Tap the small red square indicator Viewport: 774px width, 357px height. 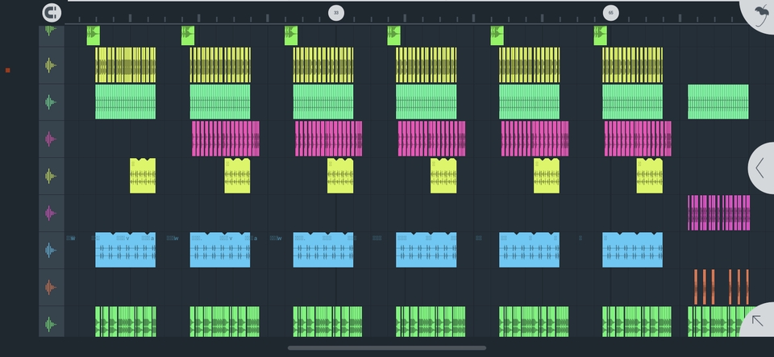8,70
